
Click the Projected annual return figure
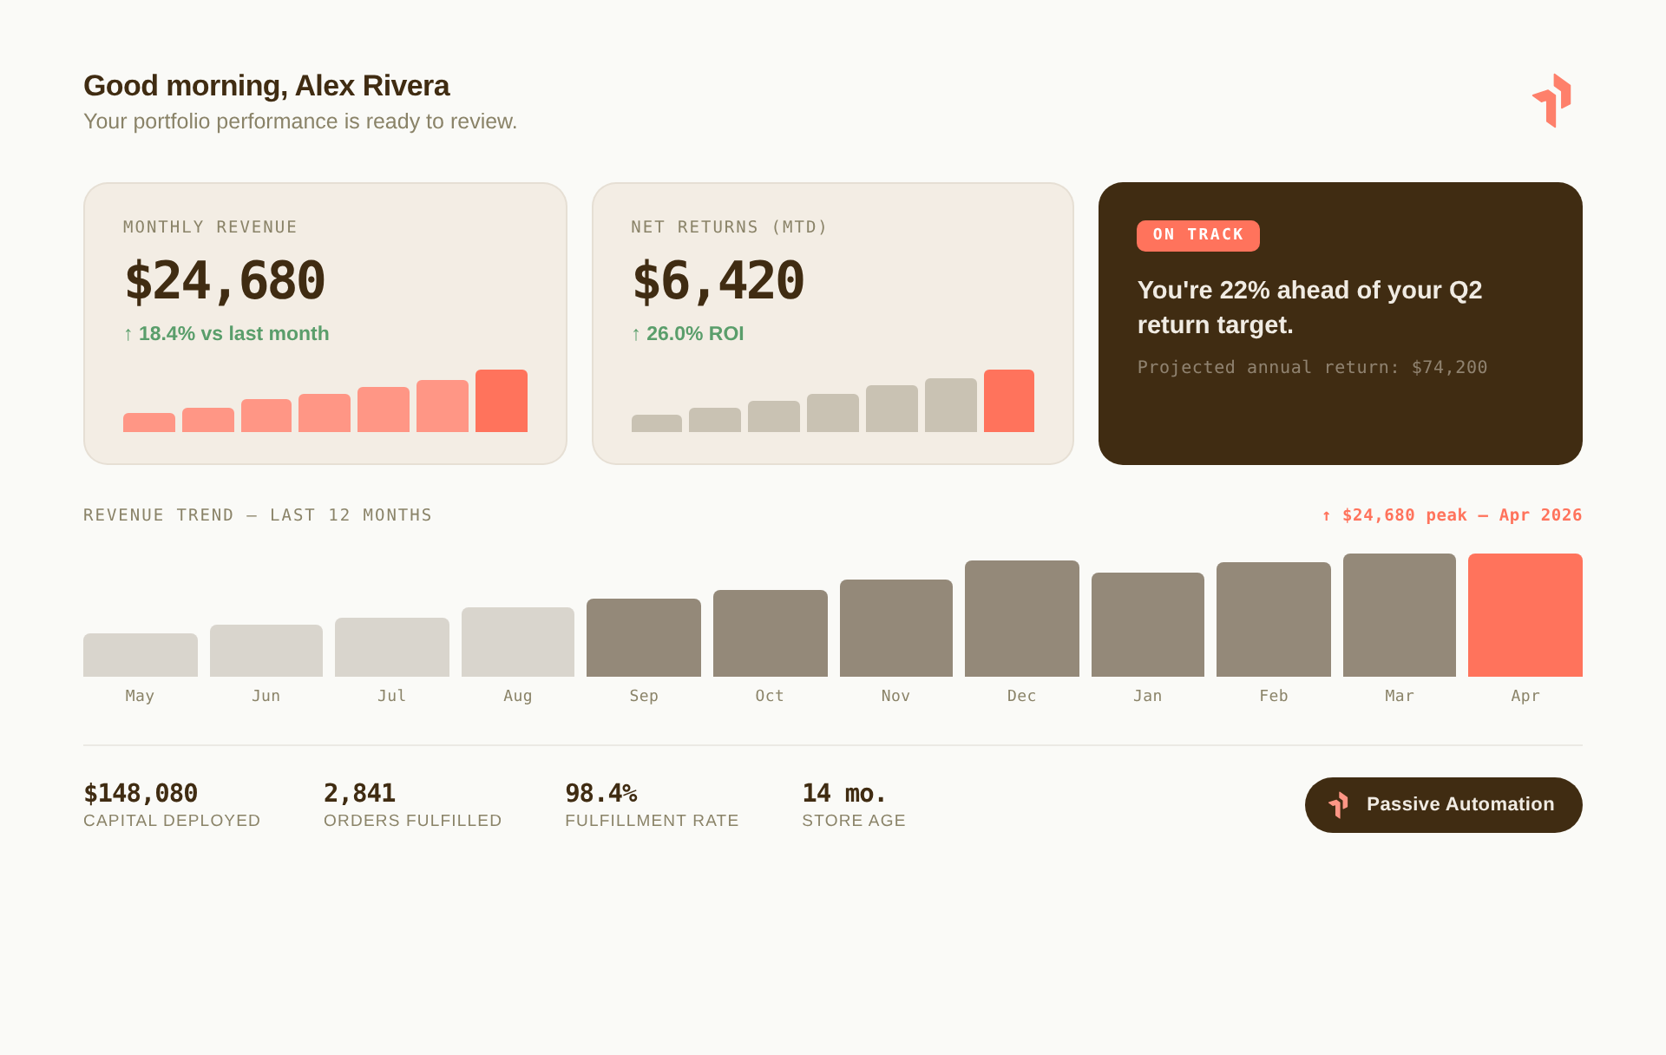(1312, 367)
